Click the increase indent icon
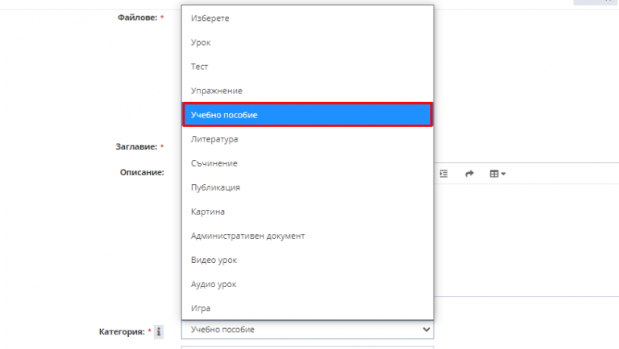The image size is (619, 349). pyautogui.click(x=443, y=174)
